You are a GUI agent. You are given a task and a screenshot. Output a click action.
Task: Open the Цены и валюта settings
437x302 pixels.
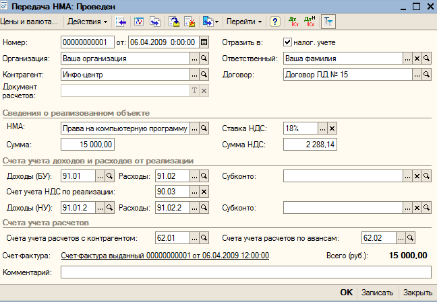[x=29, y=22]
